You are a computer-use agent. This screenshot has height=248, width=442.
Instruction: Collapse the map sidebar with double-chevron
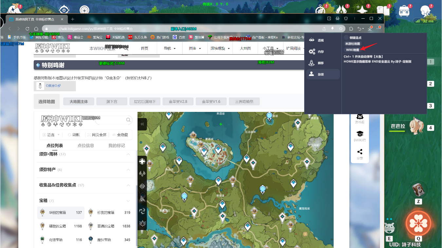click(x=142, y=124)
